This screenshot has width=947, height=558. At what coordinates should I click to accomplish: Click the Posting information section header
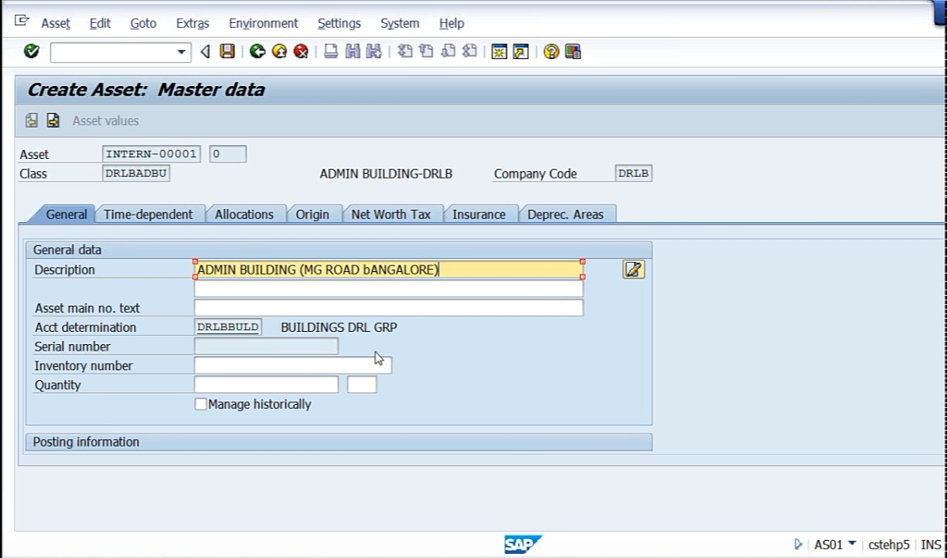click(x=339, y=442)
